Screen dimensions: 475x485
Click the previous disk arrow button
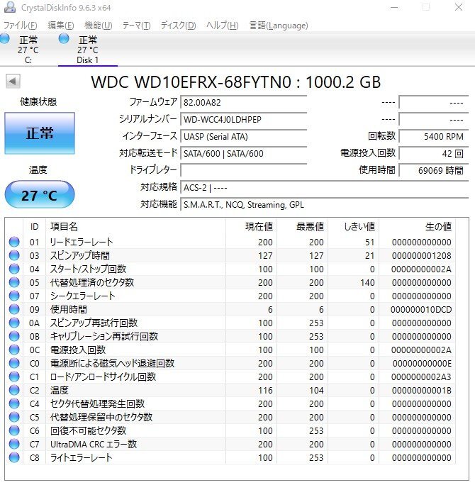(13, 82)
